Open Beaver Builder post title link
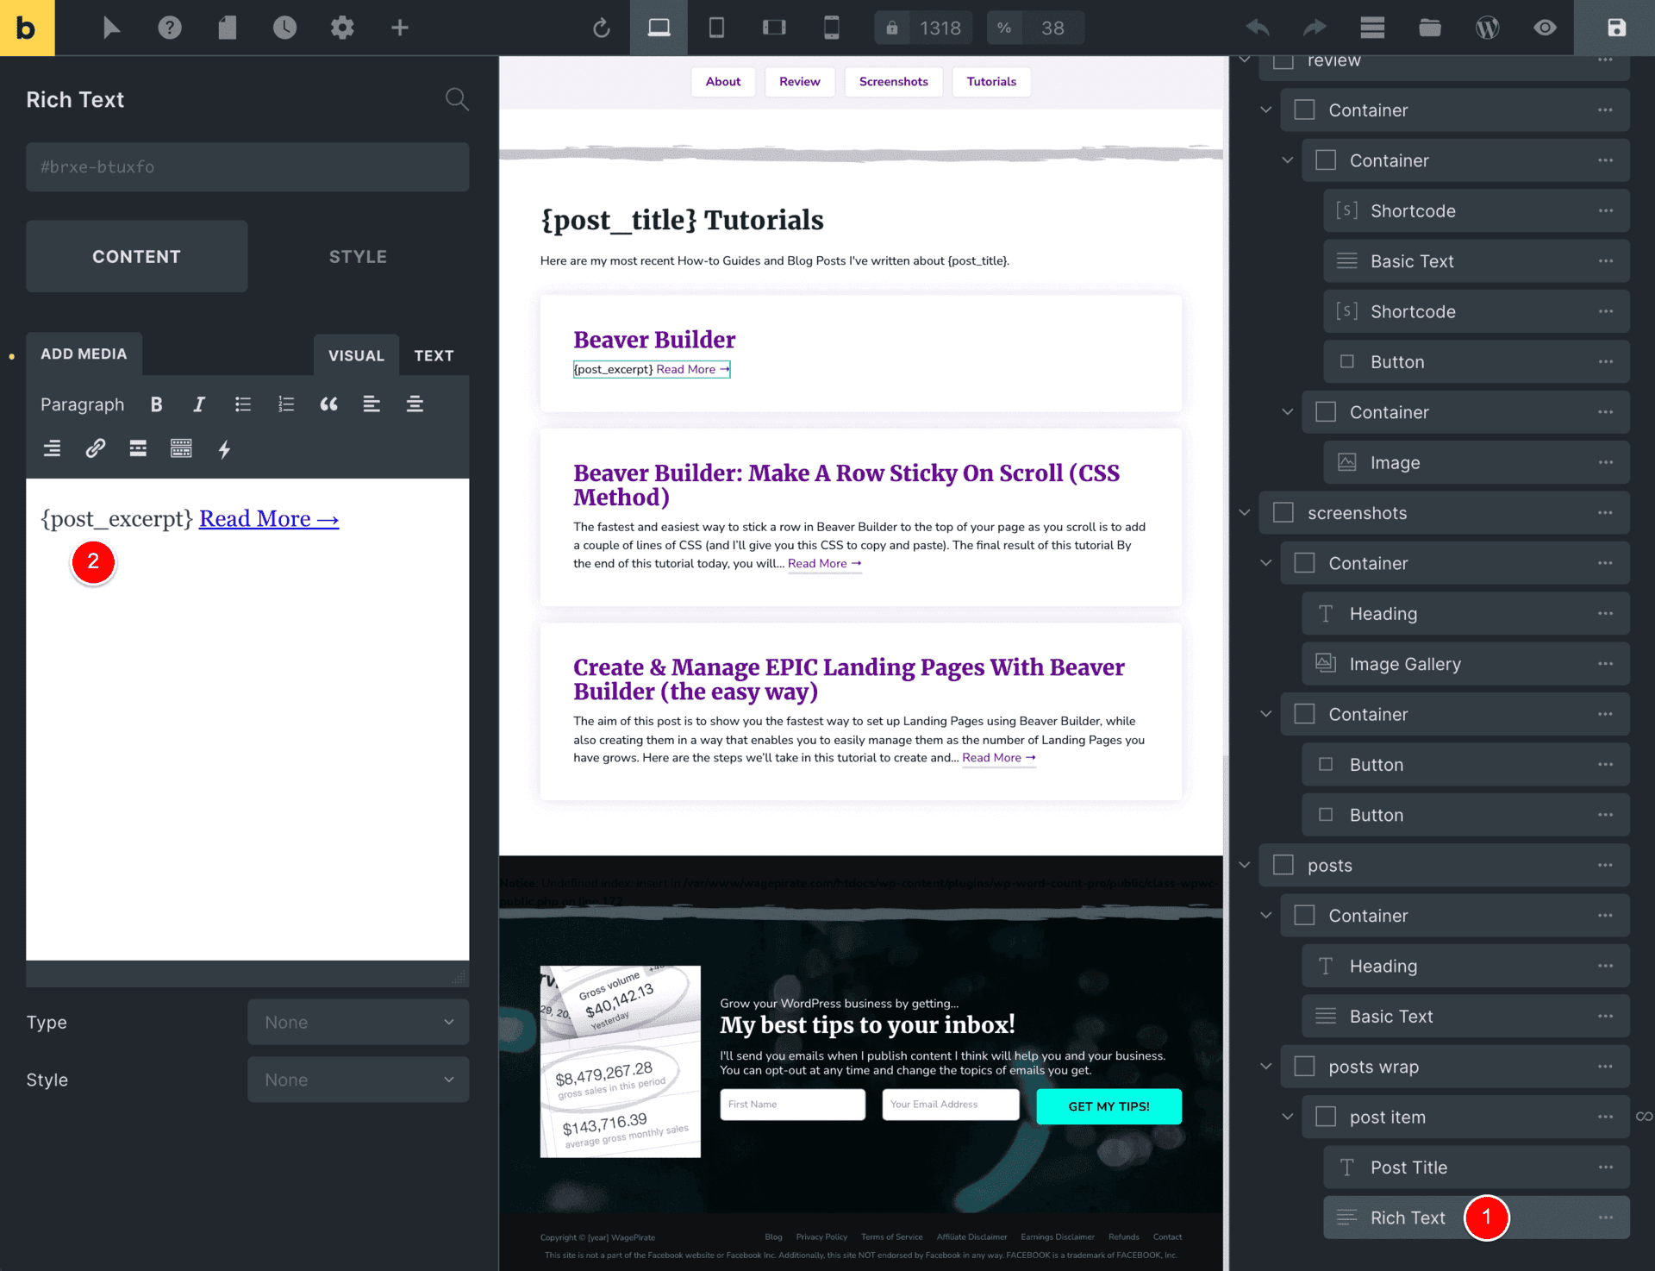 point(654,340)
